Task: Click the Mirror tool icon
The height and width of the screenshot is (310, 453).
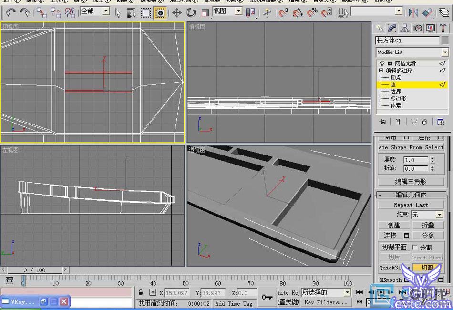Action: pos(413,13)
